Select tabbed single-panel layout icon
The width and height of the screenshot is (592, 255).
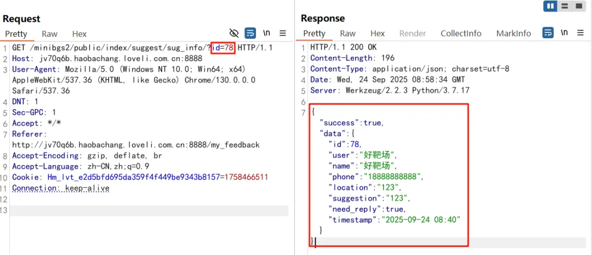(x=578, y=6)
